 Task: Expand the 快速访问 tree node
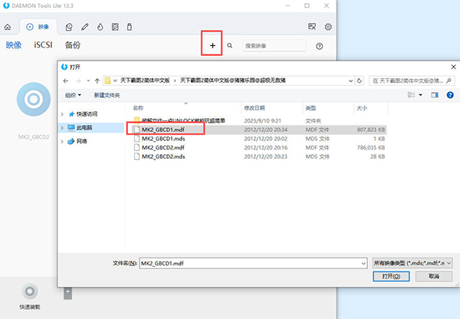point(63,114)
